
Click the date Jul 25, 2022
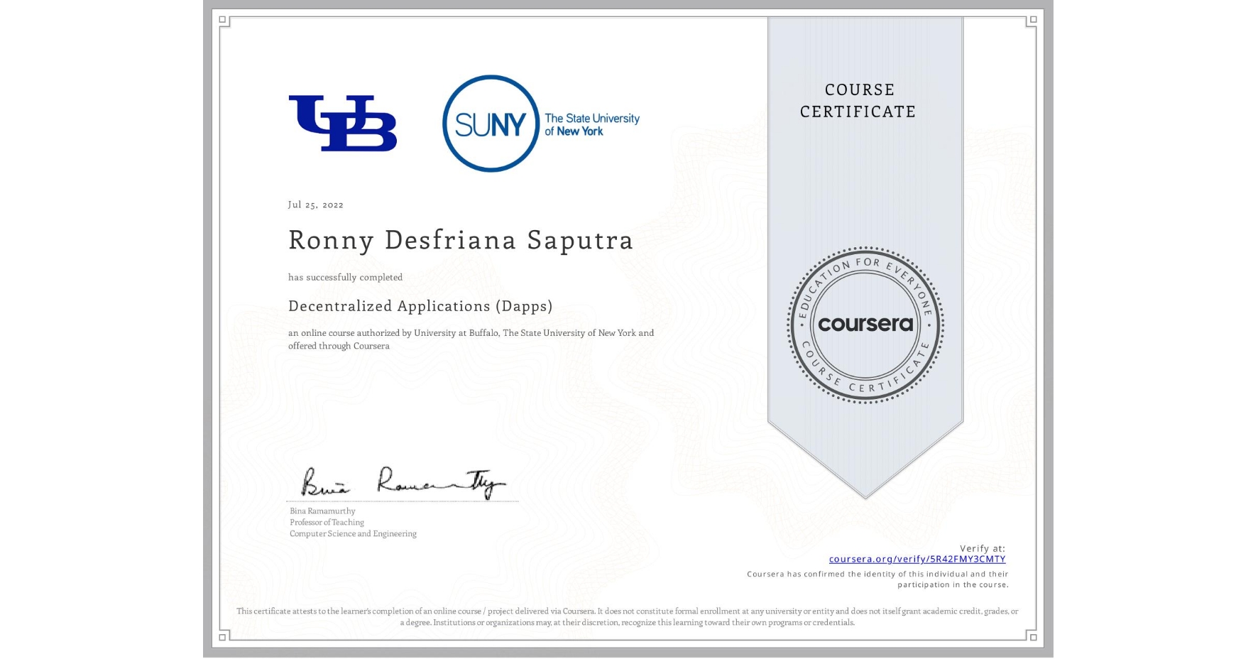tap(315, 205)
